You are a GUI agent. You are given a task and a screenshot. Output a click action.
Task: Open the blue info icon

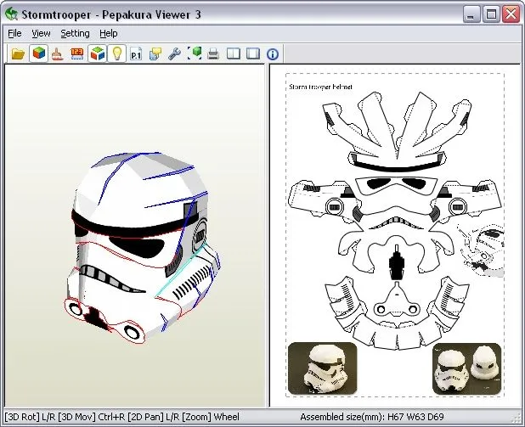click(273, 54)
